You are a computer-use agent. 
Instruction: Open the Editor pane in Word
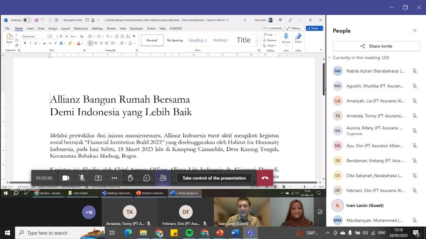click(298, 39)
